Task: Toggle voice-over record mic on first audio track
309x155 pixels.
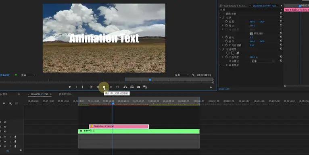Action: coord(15,137)
